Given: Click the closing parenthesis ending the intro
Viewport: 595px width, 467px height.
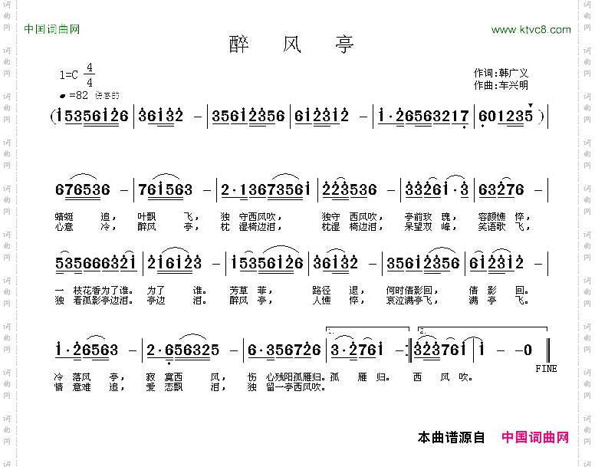Looking at the screenshot, I should [x=541, y=117].
